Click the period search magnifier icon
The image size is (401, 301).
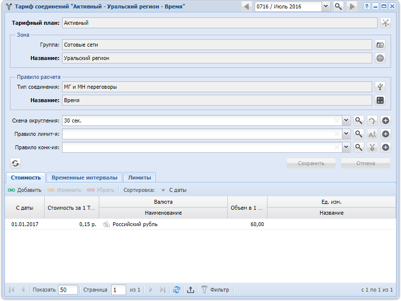(x=338, y=6)
